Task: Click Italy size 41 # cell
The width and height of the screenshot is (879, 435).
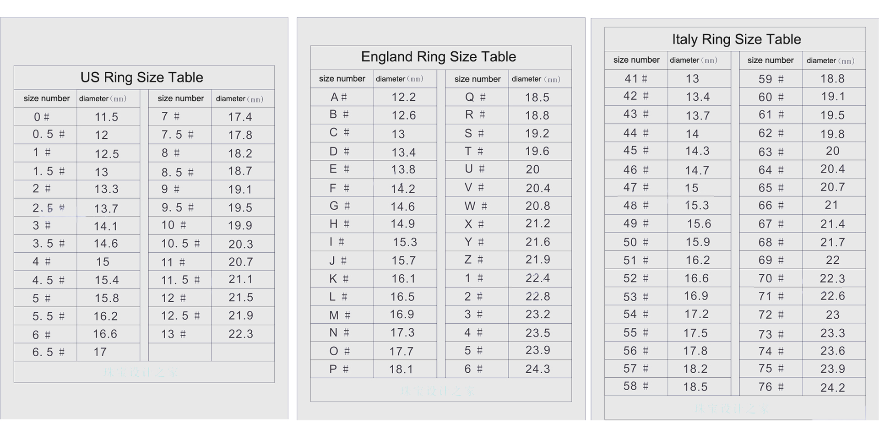Action: coord(636,79)
